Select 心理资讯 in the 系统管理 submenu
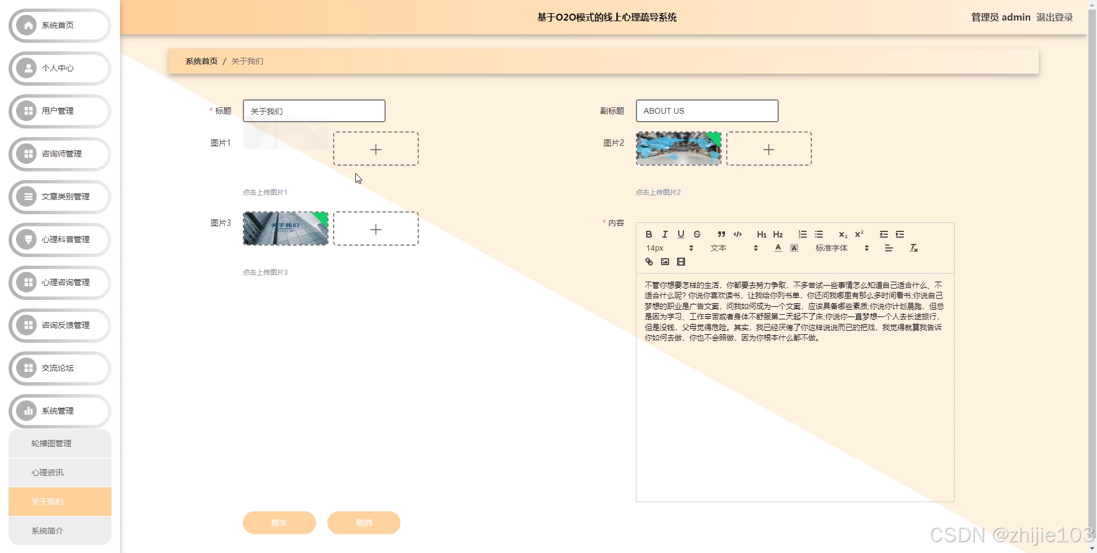Image resolution: width=1097 pixels, height=553 pixels. tap(47, 472)
